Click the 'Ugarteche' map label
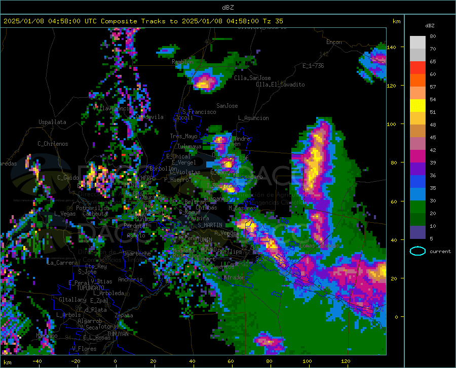The width and height of the screenshot is (456, 368). 137,254
